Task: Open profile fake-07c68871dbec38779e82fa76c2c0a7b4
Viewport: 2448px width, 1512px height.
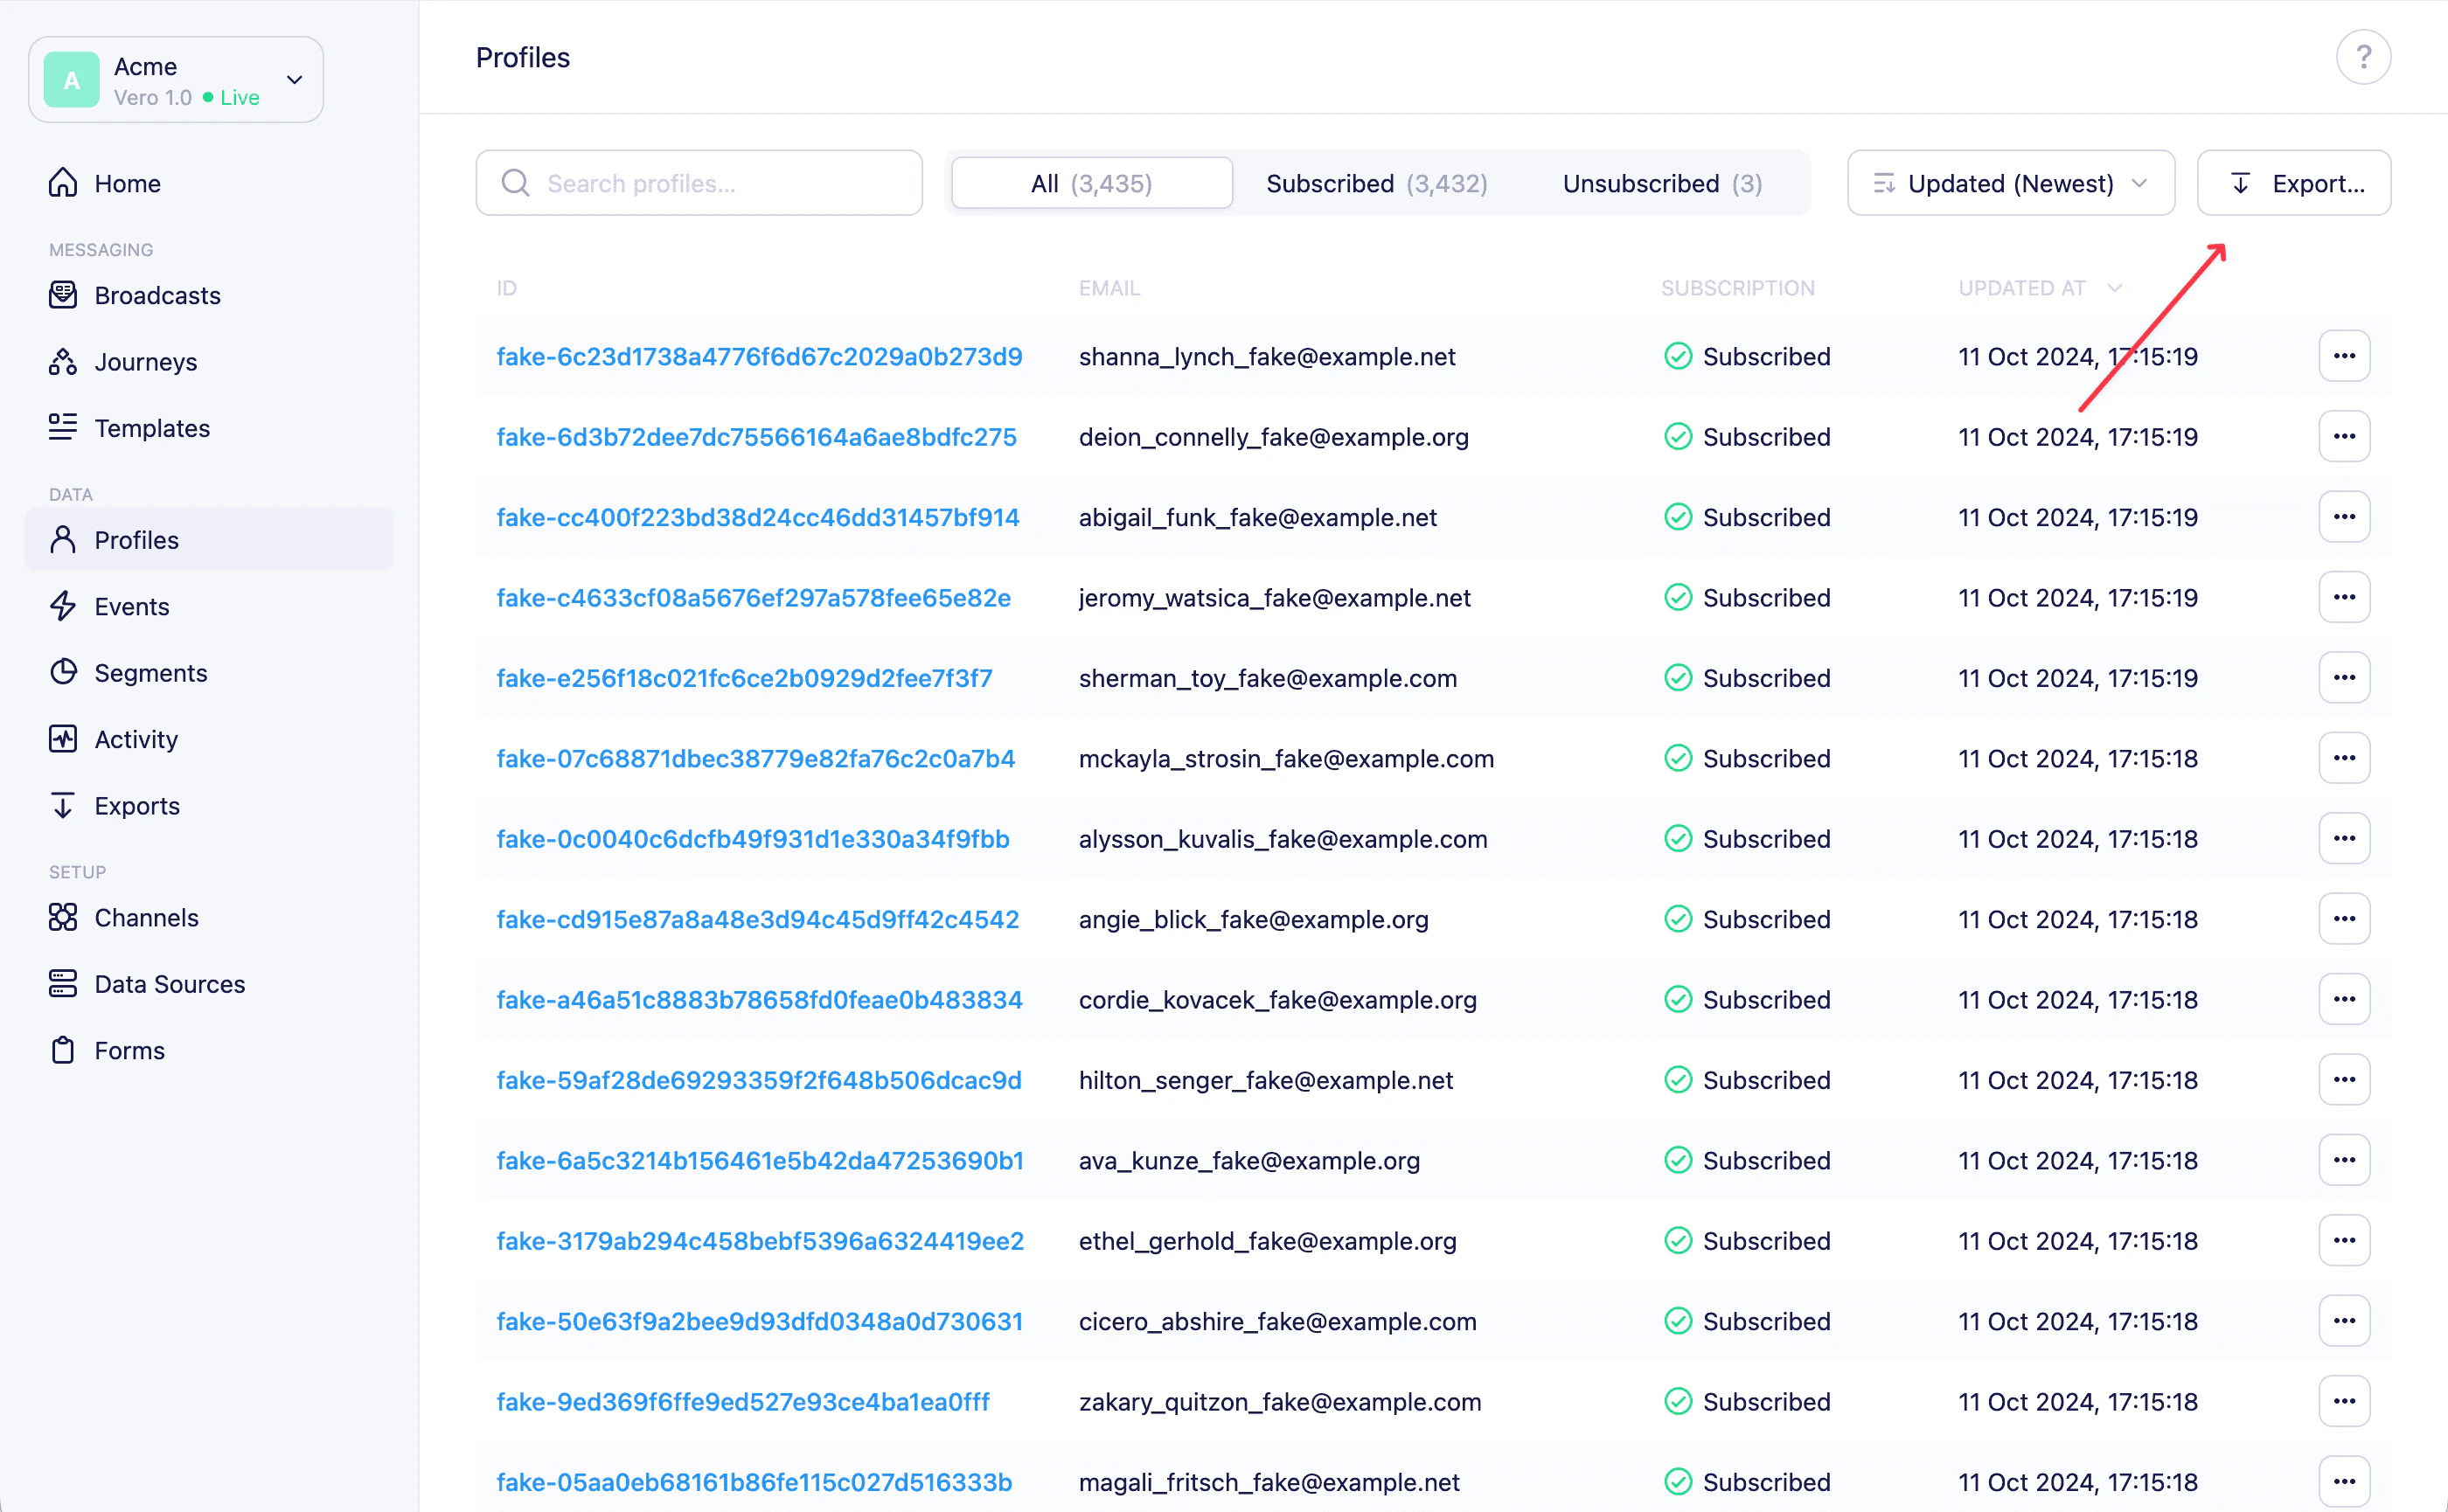Action: point(755,758)
